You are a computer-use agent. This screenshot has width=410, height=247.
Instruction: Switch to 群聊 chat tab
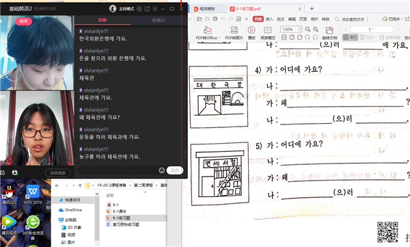pyautogui.click(x=102, y=20)
